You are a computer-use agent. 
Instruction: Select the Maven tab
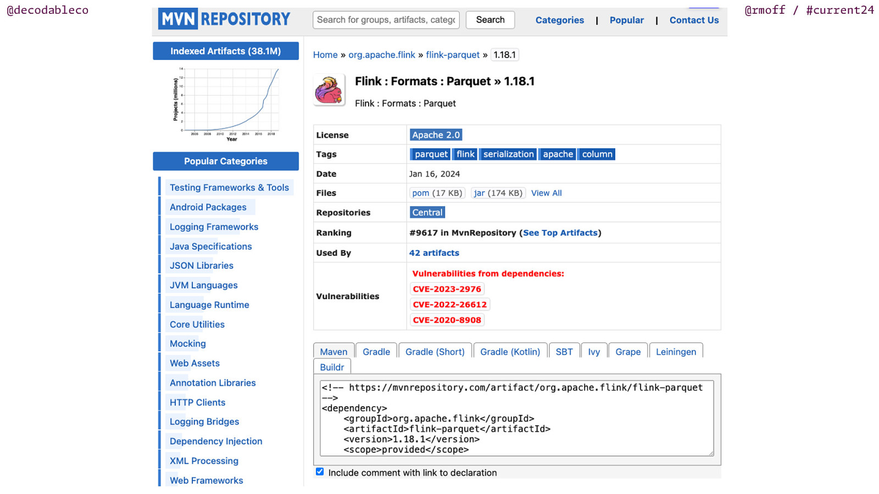point(333,351)
